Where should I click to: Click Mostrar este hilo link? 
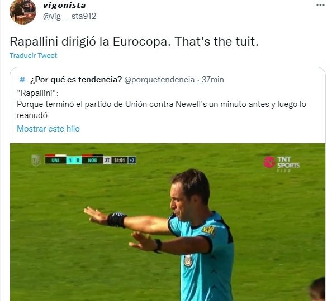[x=48, y=129]
